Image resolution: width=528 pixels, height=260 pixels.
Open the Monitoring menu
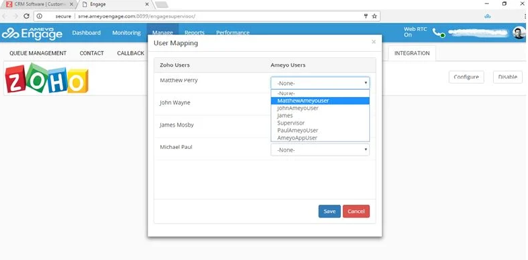tap(127, 32)
